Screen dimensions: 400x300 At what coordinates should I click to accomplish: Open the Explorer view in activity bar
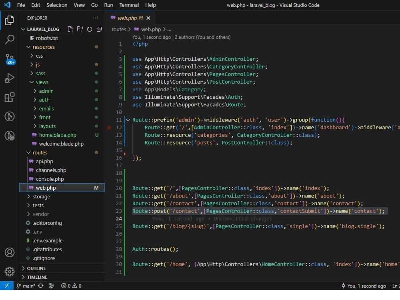point(10,20)
